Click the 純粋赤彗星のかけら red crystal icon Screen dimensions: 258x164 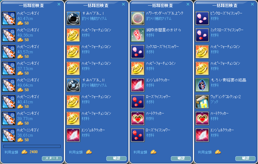[138, 35]
